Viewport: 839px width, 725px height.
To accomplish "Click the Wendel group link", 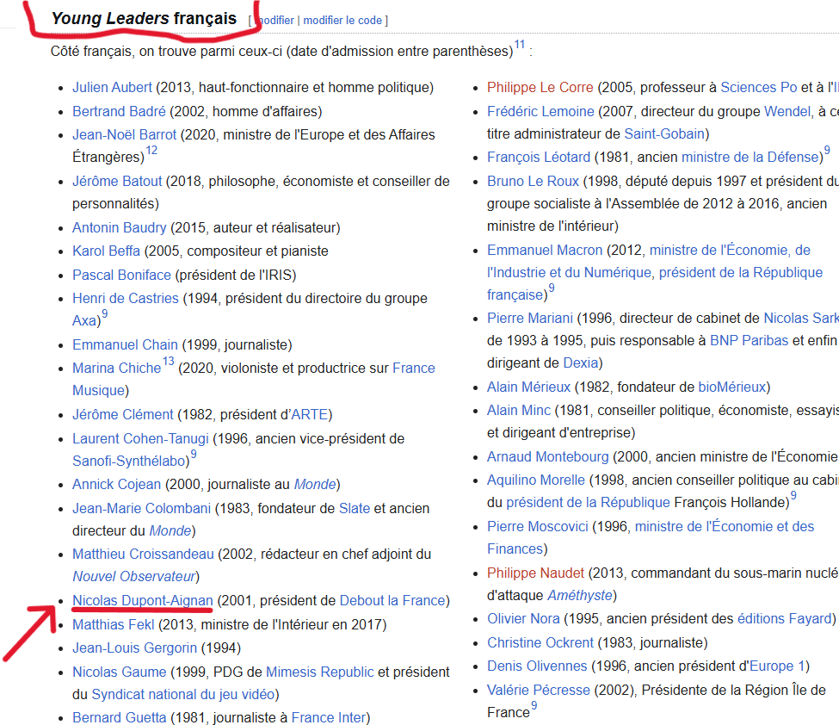I will 787,111.
